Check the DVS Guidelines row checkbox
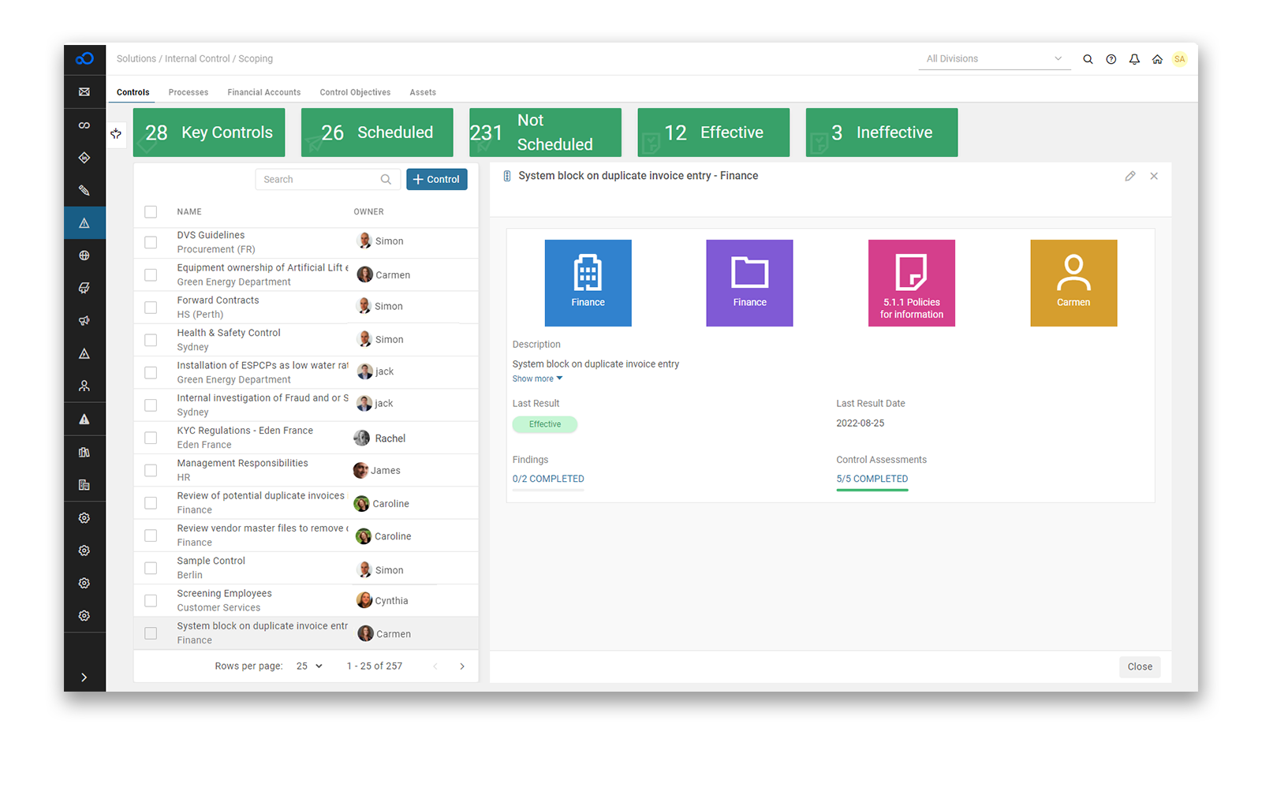The image size is (1262, 806). pos(151,242)
